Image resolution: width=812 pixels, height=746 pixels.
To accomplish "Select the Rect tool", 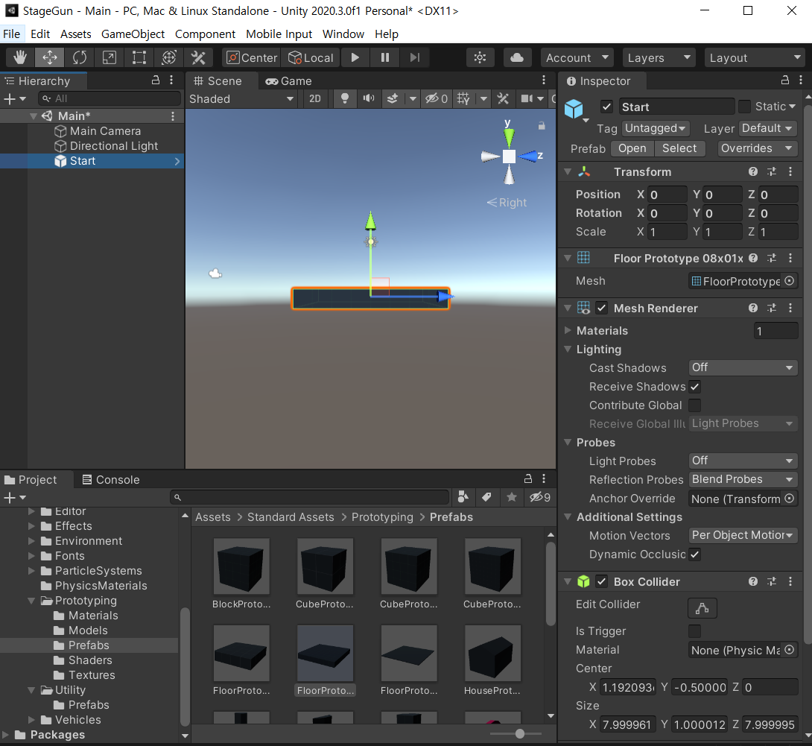I will (x=139, y=57).
